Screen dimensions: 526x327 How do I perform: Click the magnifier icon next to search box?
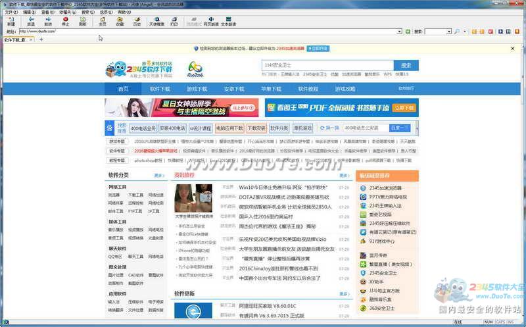click(457, 31)
